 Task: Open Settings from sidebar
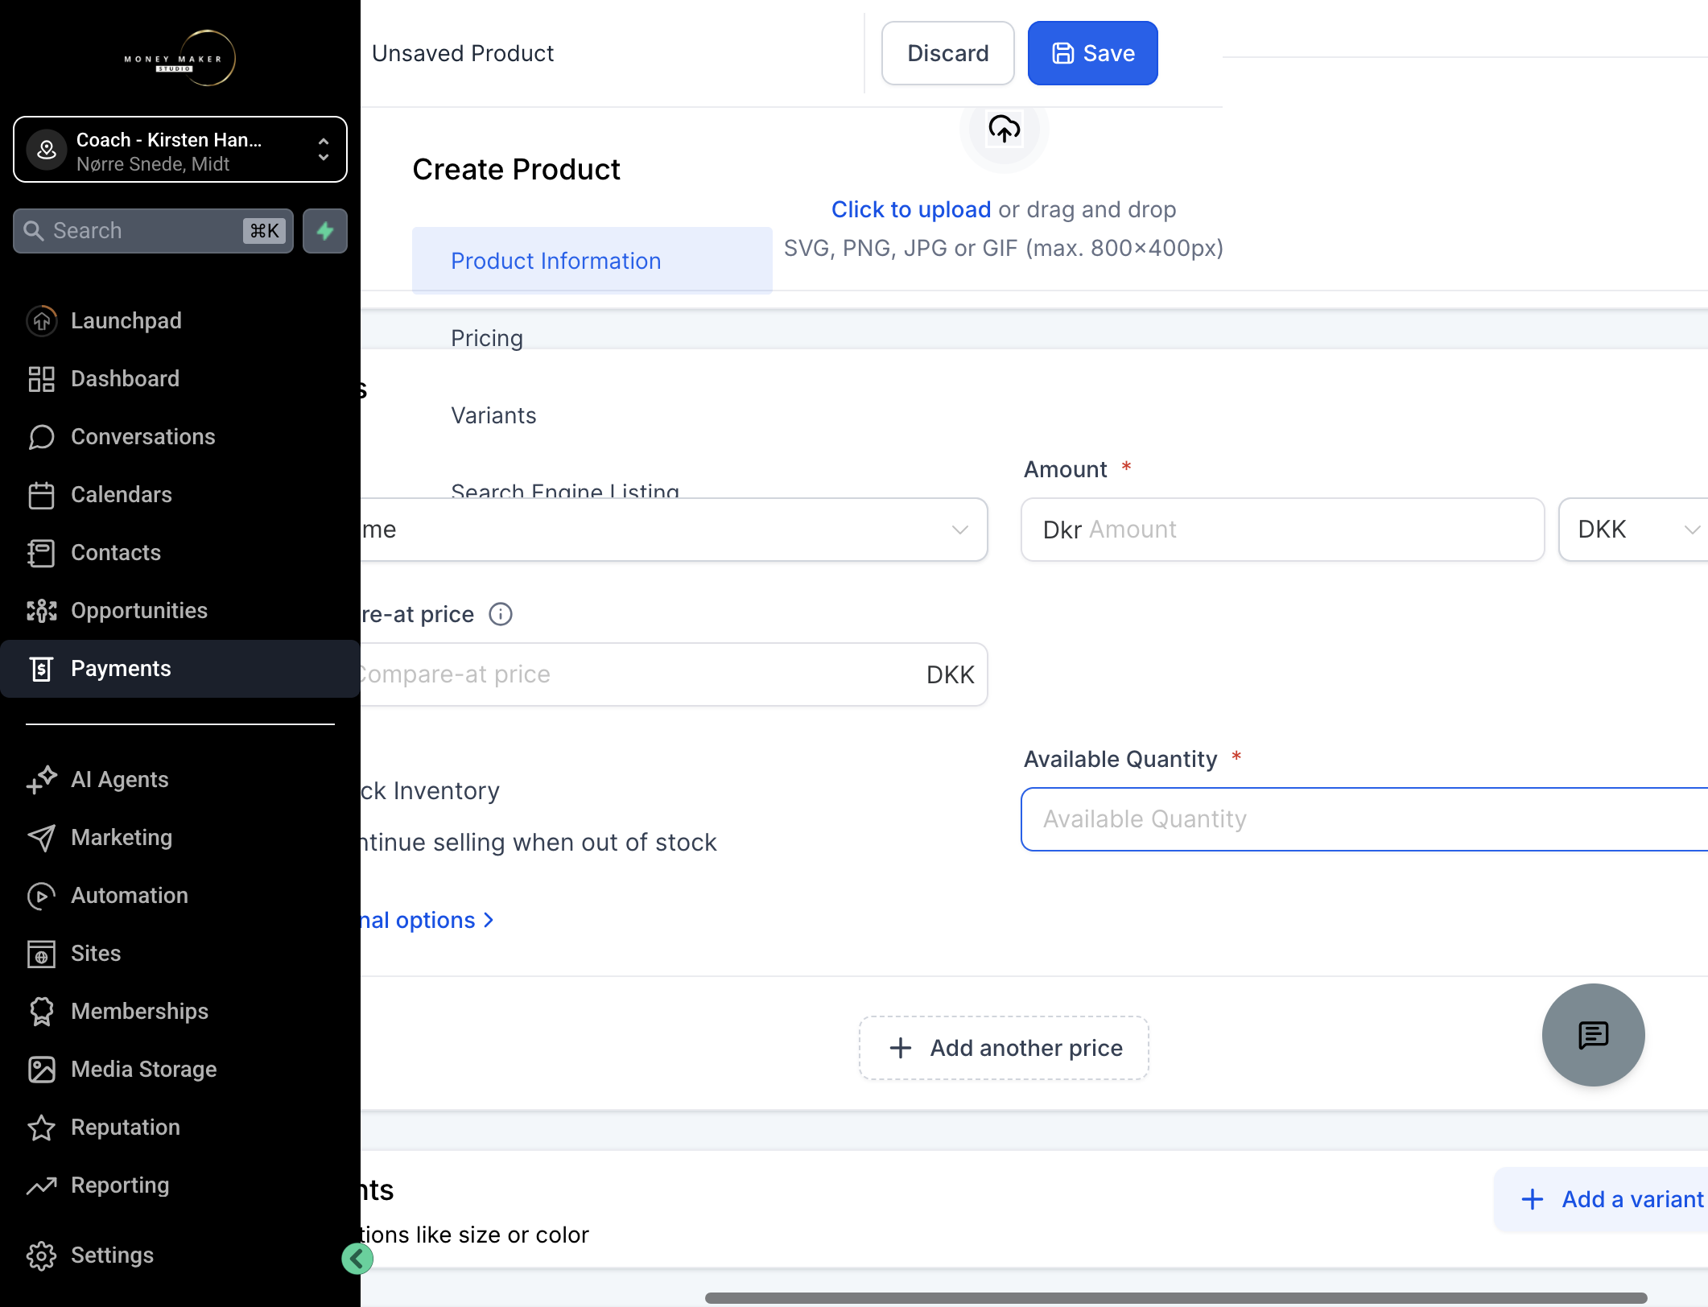point(180,1255)
